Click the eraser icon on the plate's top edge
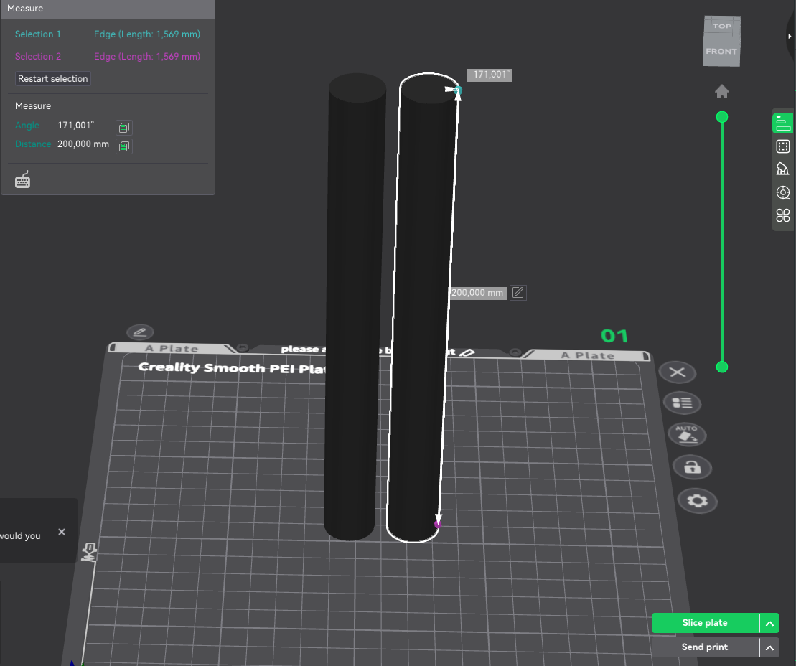The image size is (796, 666). [467, 352]
